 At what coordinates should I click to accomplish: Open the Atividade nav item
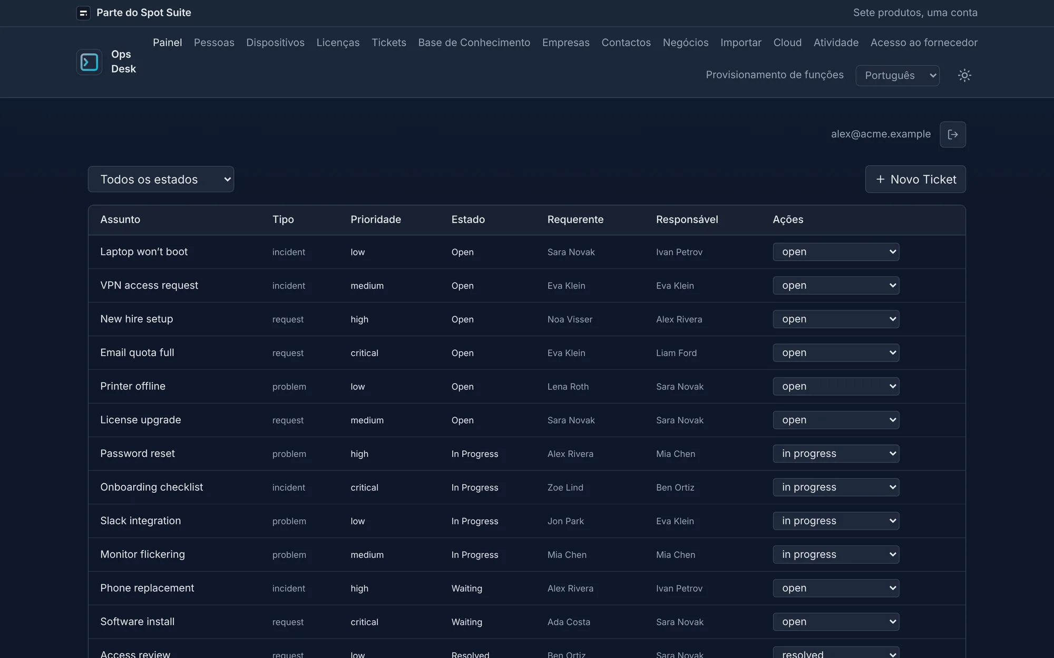[x=836, y=43]
